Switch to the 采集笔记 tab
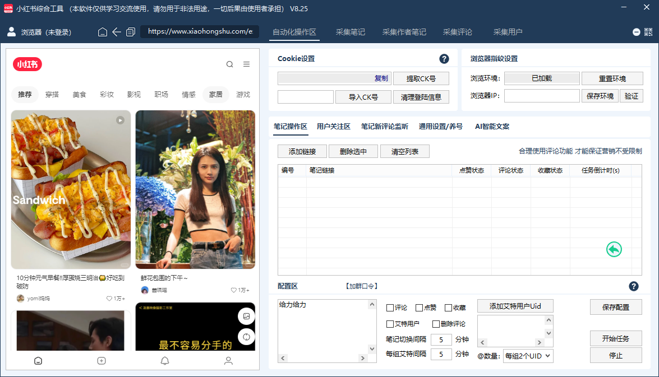Viewport: 659px width, 377px height. tap(351, 32)
